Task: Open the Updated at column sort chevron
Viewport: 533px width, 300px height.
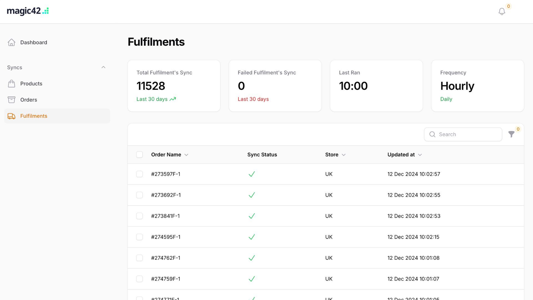Action: click(420, 155)
